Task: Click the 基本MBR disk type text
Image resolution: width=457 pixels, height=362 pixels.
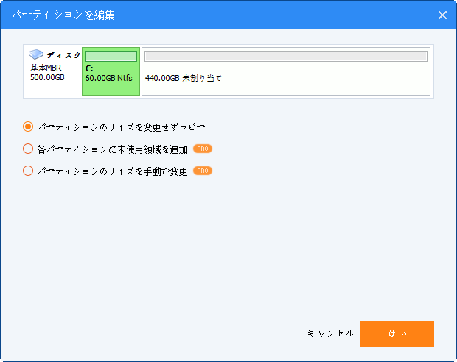Action: (x=46, y=68)
